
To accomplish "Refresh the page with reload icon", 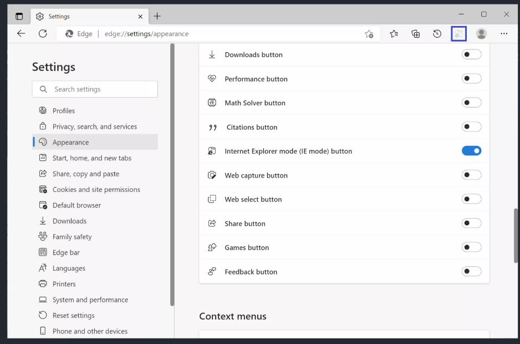I will click(43, 34).
